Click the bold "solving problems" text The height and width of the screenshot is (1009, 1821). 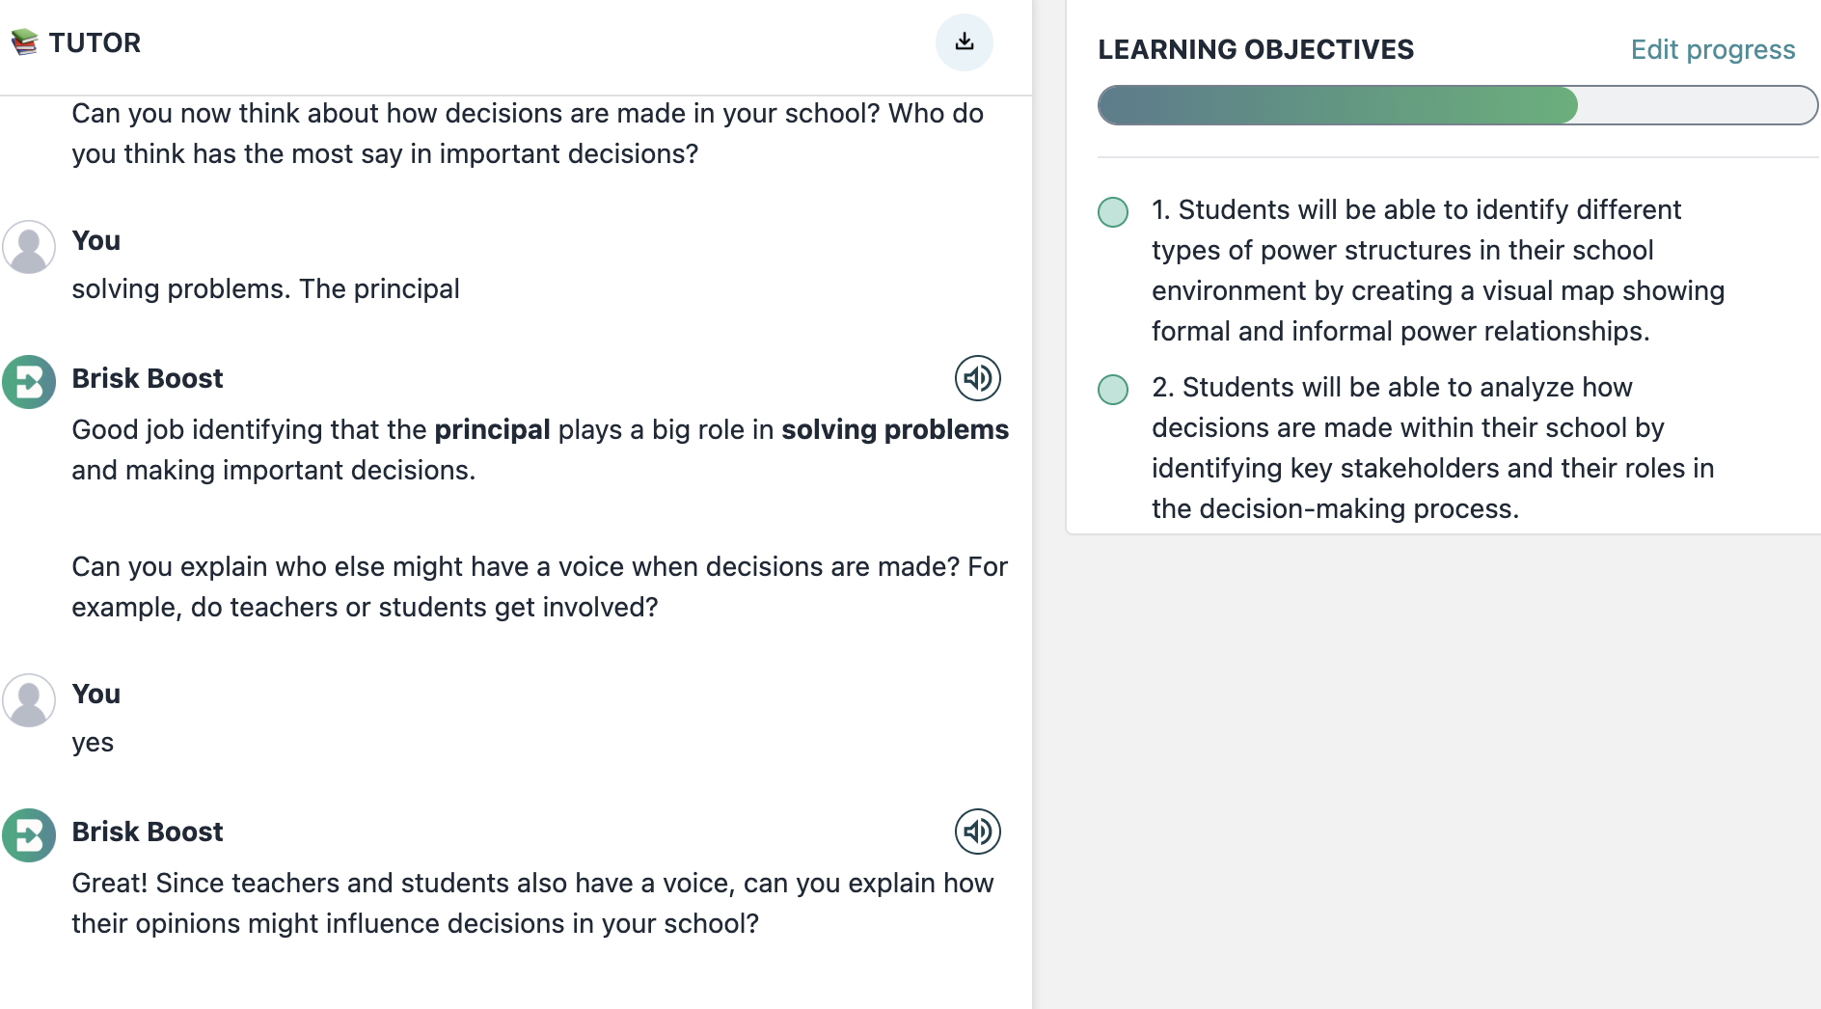(894, 429)
